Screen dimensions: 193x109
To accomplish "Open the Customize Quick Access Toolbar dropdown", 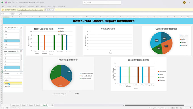I will tap(17, 3).
